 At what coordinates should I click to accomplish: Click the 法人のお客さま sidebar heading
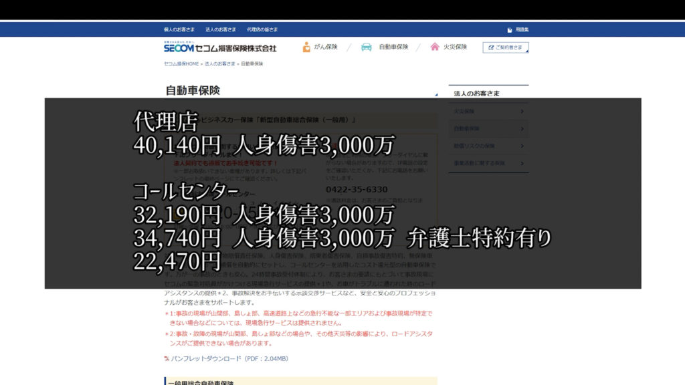pos(476,94)
